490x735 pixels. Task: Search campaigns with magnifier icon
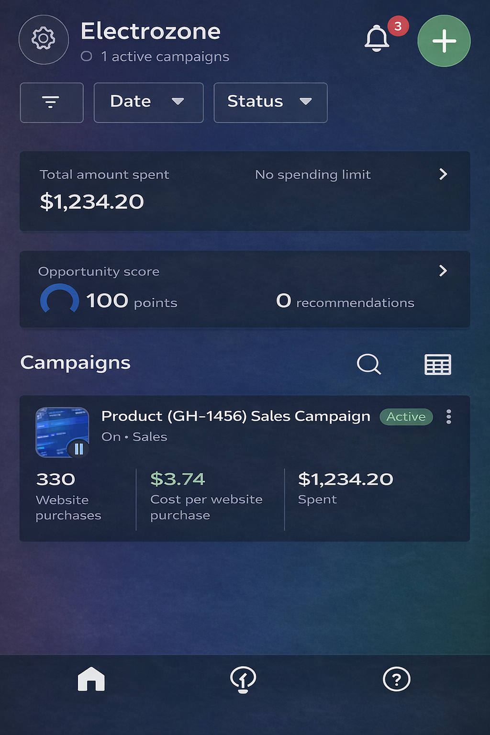tap(369, 364)
